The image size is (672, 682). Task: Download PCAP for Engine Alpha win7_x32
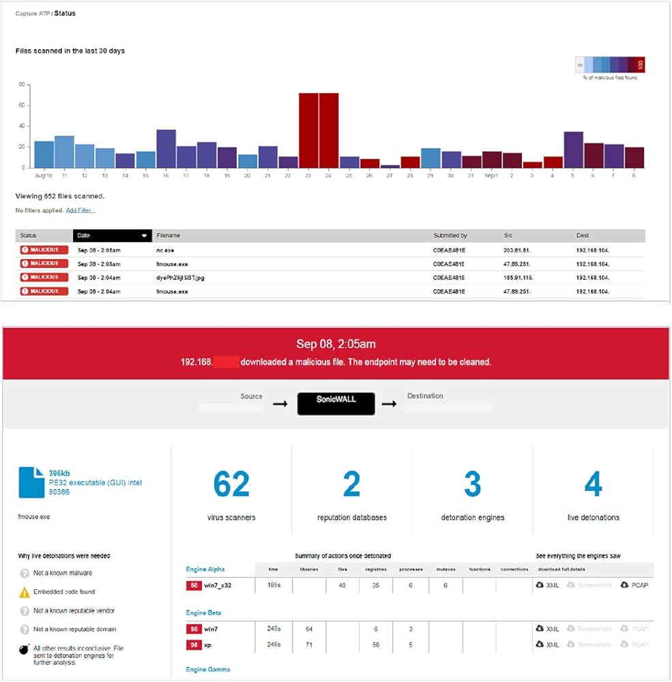point(634,585)
